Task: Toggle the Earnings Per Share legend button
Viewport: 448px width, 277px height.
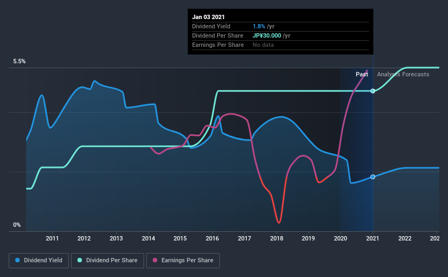Action: coord(183,261)
